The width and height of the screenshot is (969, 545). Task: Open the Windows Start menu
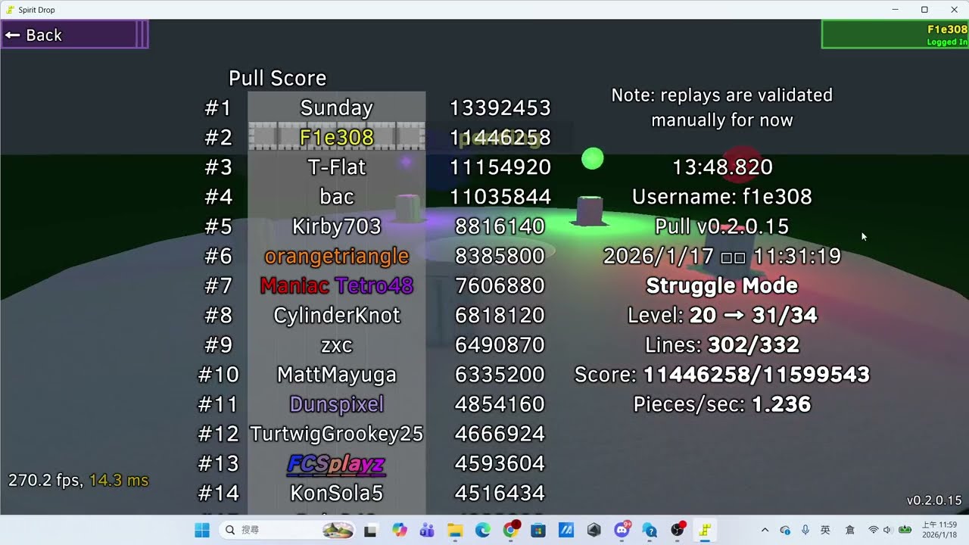click(x=202, y=530)
